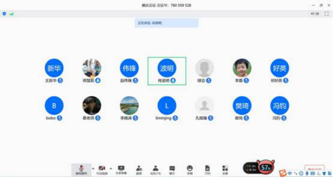The image size is (333, 177).
Task: Click the Share Screen icon
Action: pos(121,169)
